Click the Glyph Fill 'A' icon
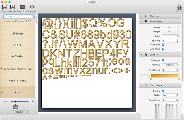Viewport: 184px width, 120px height. click(x=146, y=55)
